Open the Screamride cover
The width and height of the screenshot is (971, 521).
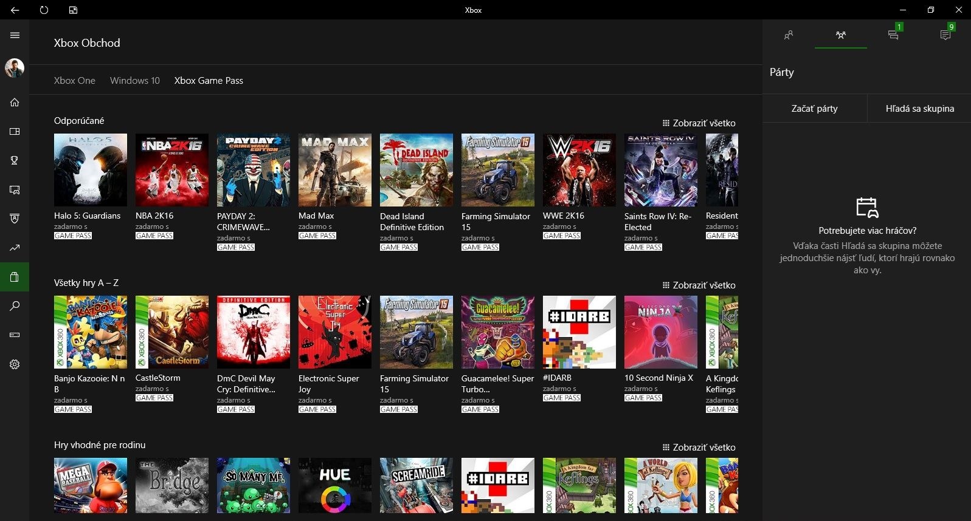pyautogui.click(x=416, y=486)
